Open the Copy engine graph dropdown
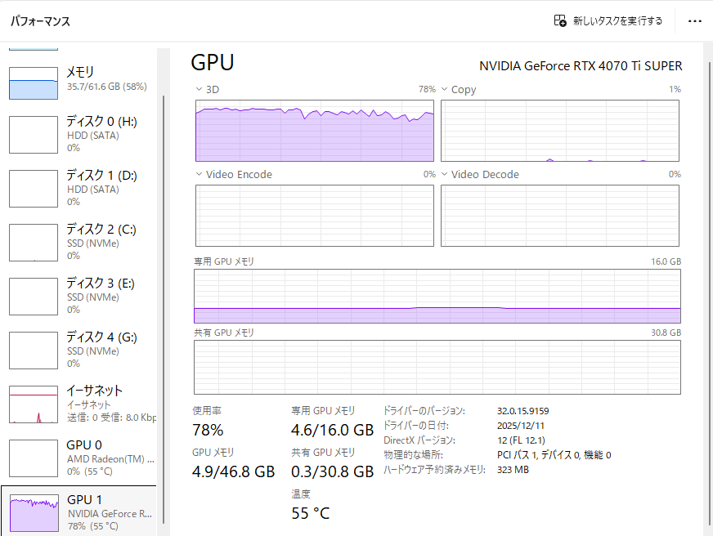 coord(445,89)
